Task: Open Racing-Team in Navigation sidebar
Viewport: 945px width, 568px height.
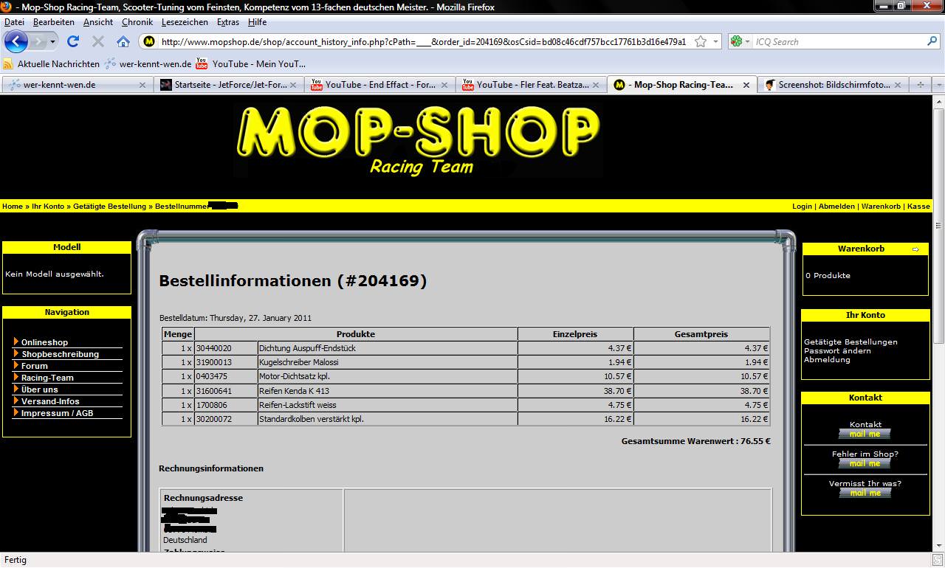Action: [x=47, y=378]
